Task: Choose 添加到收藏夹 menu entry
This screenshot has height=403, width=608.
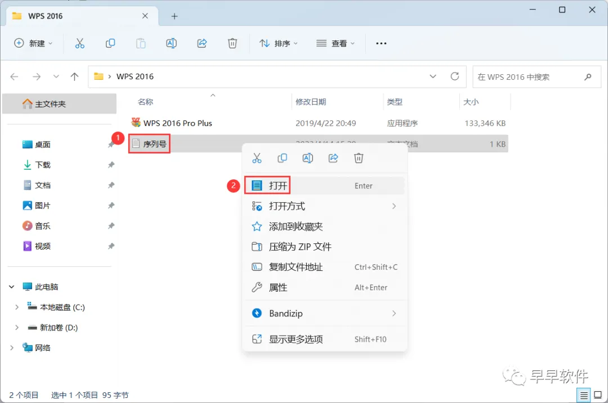Action: pyautogui.click(x=325, y=227)
